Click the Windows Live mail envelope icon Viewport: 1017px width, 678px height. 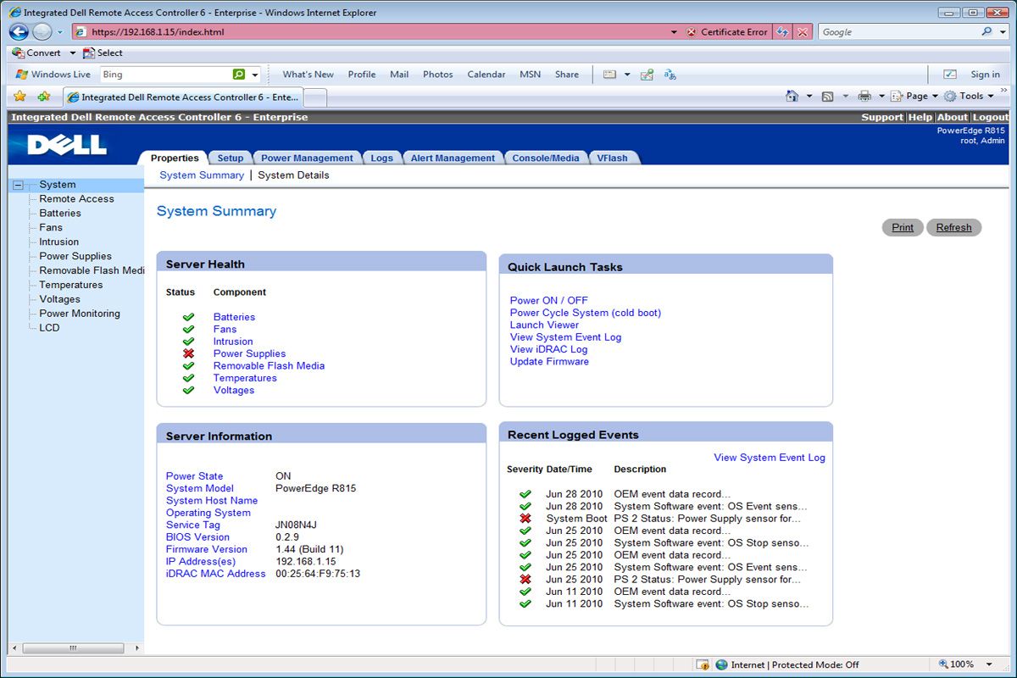coord(609,75)
